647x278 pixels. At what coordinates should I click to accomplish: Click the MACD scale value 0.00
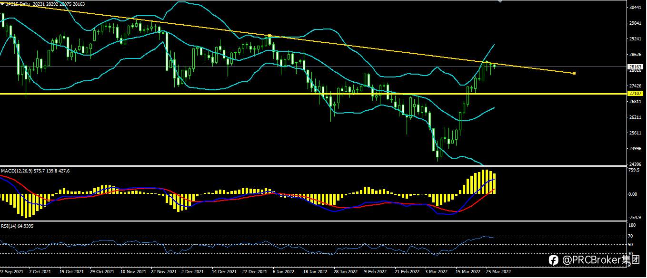click(x=633, y=194)
